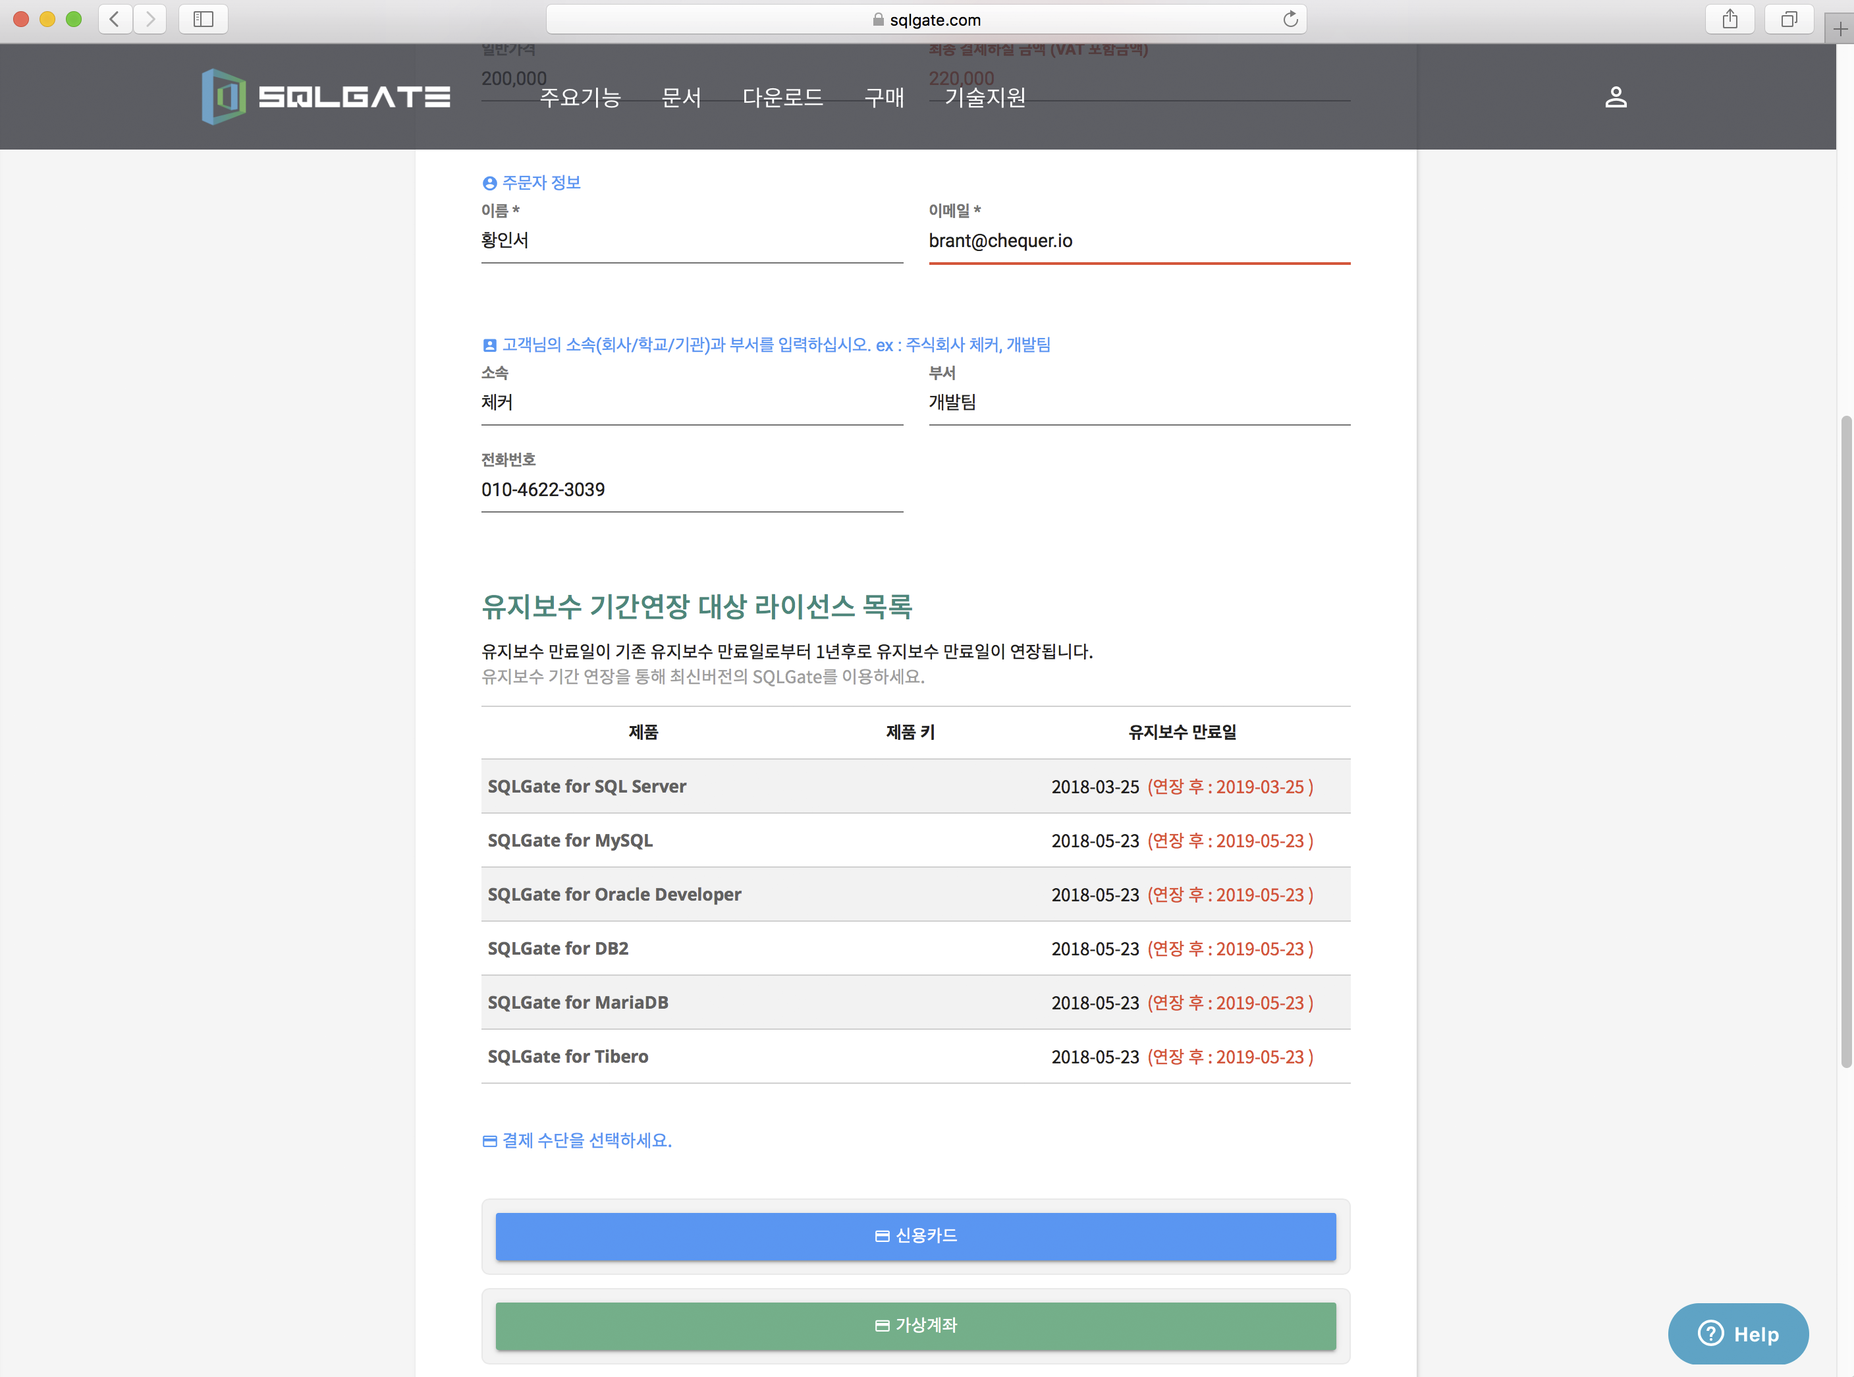Open the user account profile icon
Viewport: 1854px width, 1377px height.
point(1616,98)
